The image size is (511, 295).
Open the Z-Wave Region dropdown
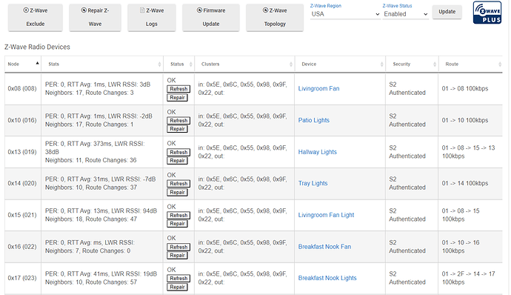click(345, 14)
